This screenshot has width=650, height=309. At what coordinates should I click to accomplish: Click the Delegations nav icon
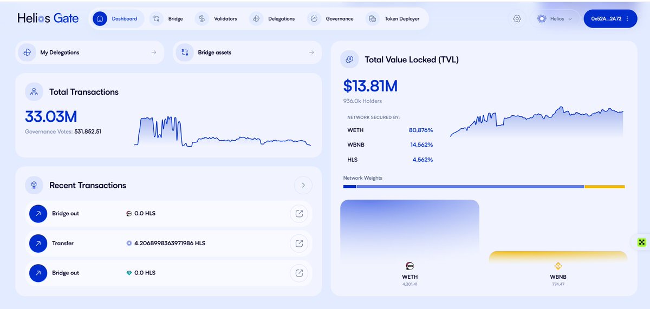click(256, 18)
